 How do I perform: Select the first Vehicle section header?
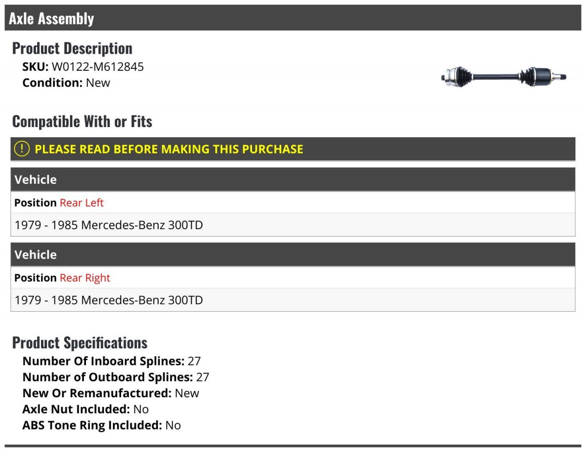pyautogui.click(x=293, y=179)
